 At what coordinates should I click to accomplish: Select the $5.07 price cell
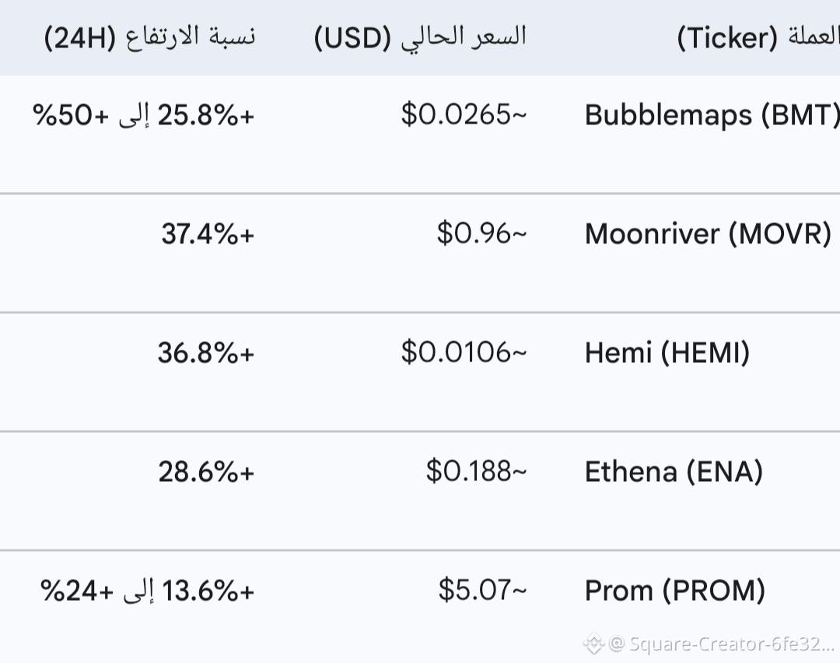coord(483,590)
